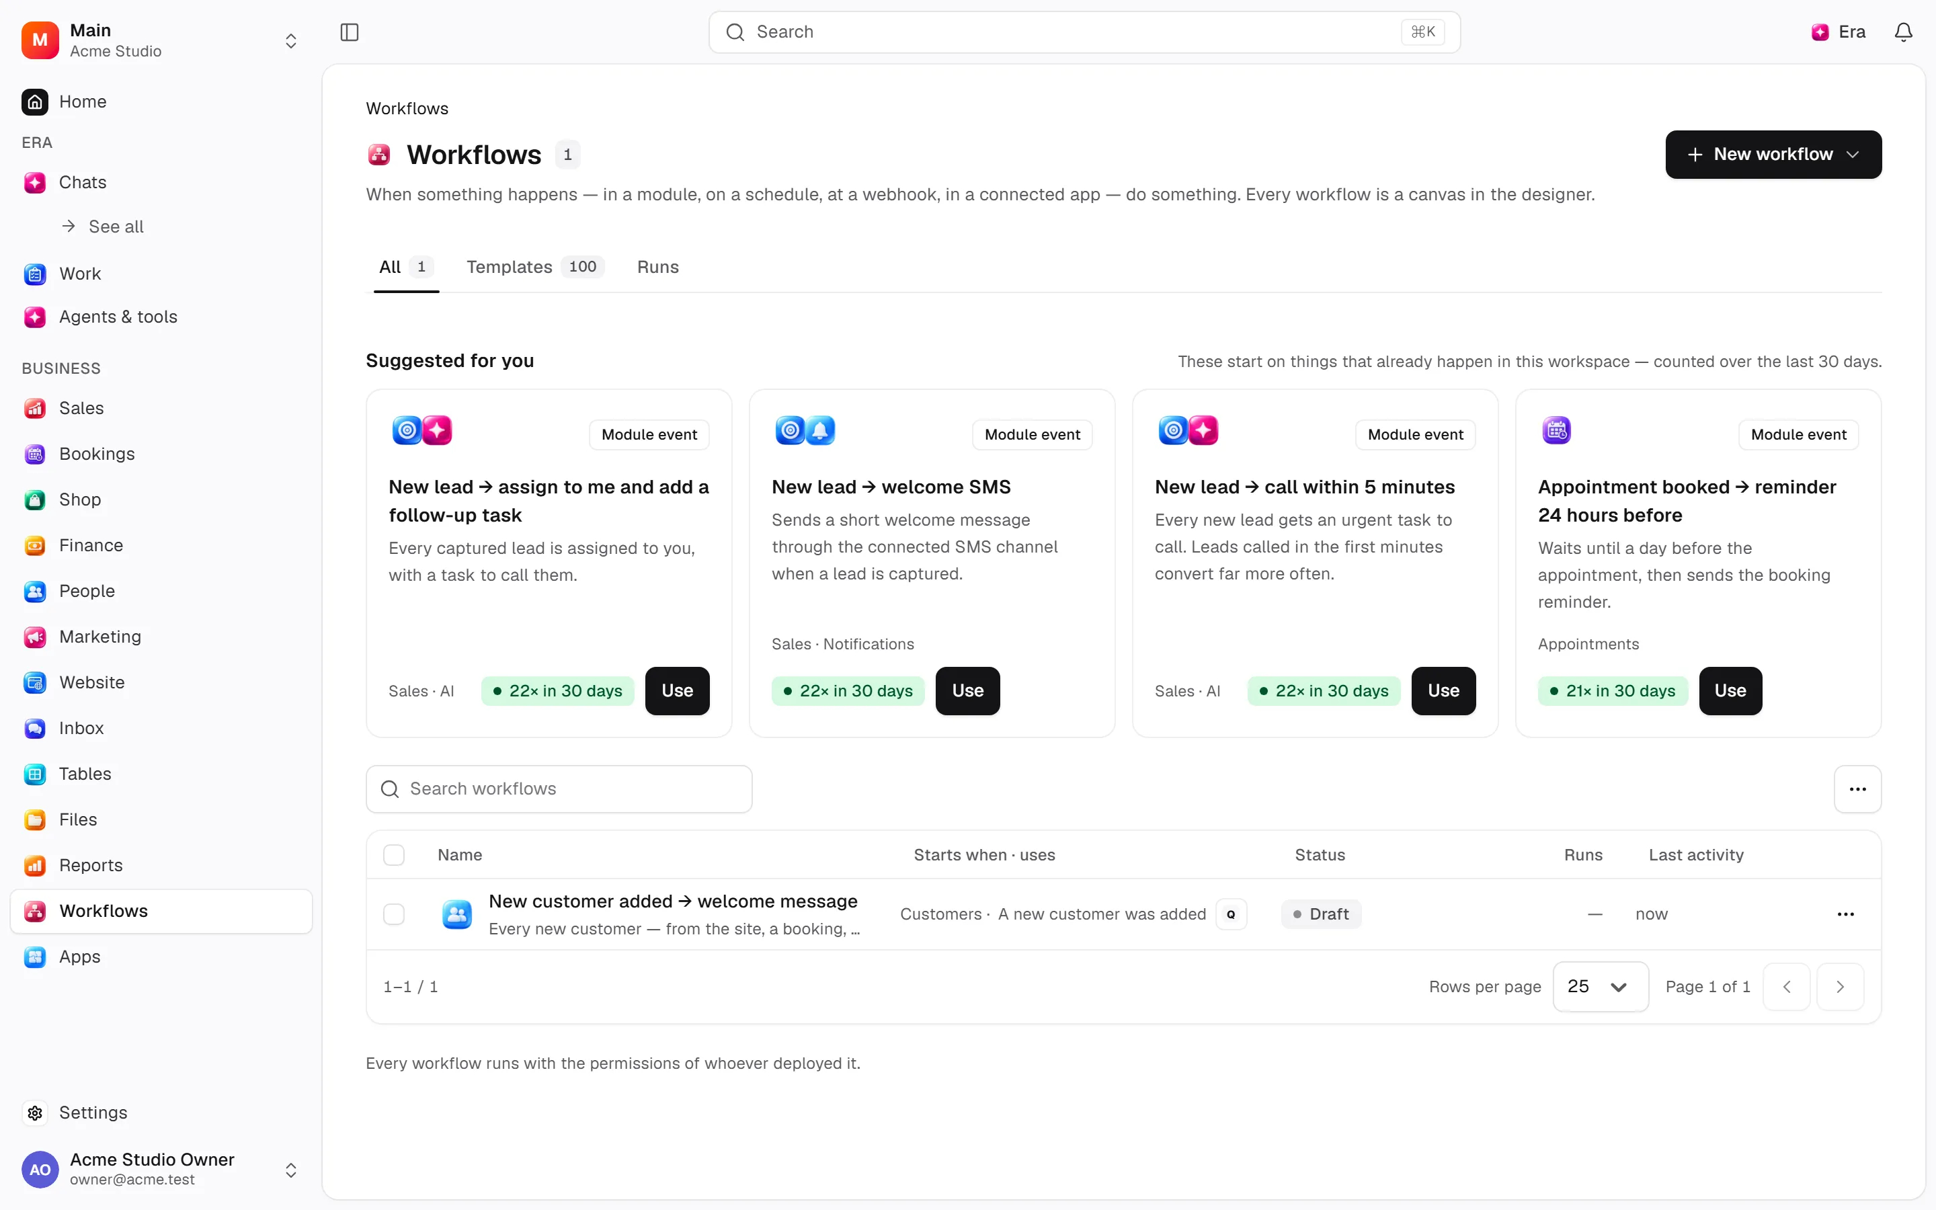
Task: Open Agents & tools
Action: tap(160, 317)
